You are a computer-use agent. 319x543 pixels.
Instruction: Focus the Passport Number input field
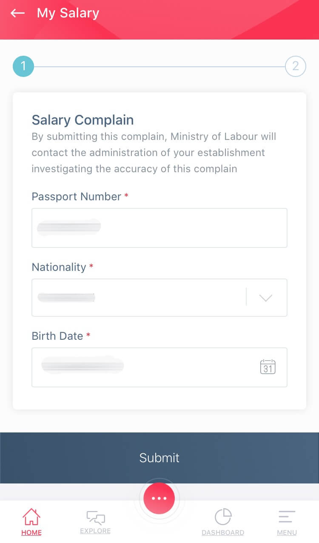point(159,228)
